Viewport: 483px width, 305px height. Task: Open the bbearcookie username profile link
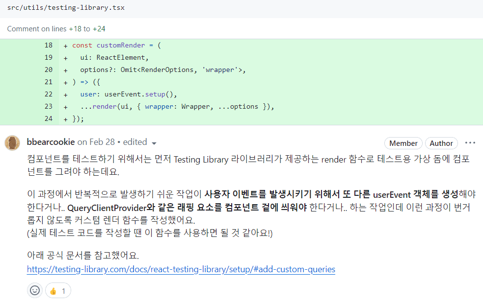pos(51,142)
